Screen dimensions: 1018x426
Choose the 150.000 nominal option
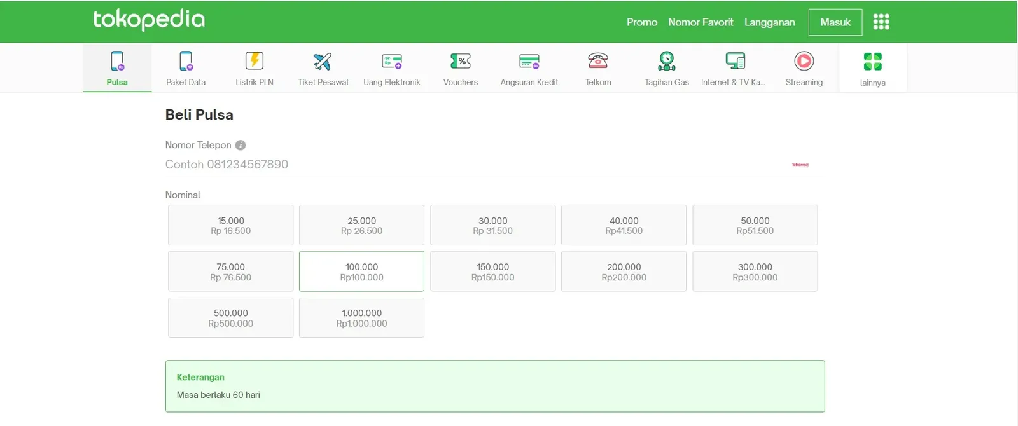(x=493, y=271)
